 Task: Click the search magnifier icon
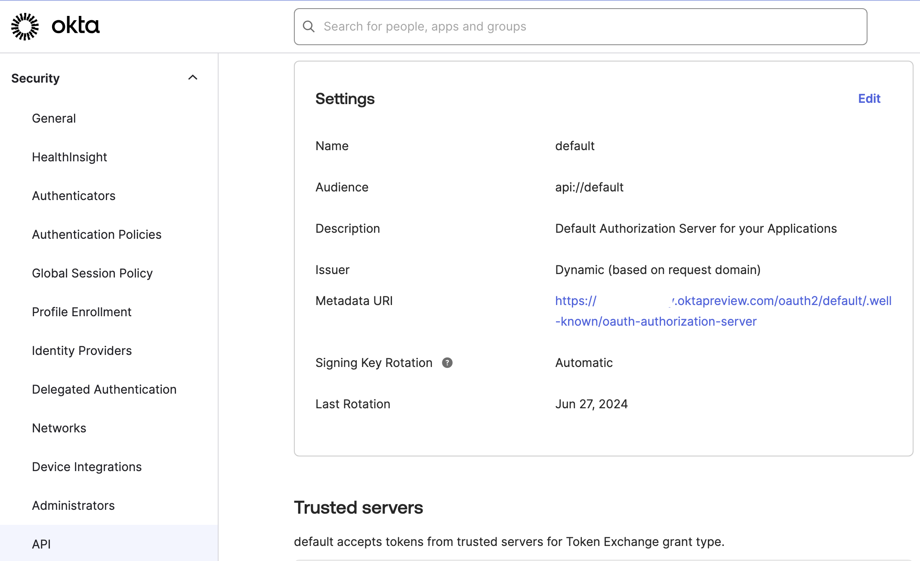click(x=309, y=27)
